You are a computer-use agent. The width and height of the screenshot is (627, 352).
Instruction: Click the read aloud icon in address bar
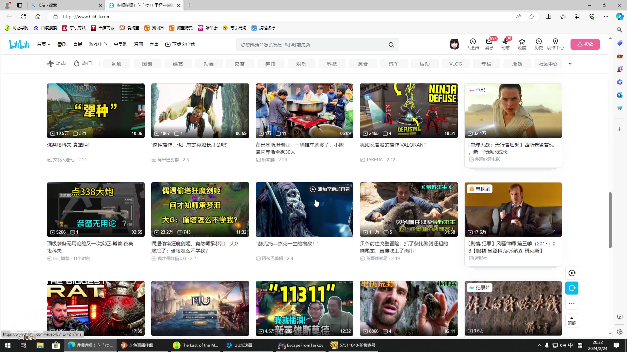coord(518,17)
